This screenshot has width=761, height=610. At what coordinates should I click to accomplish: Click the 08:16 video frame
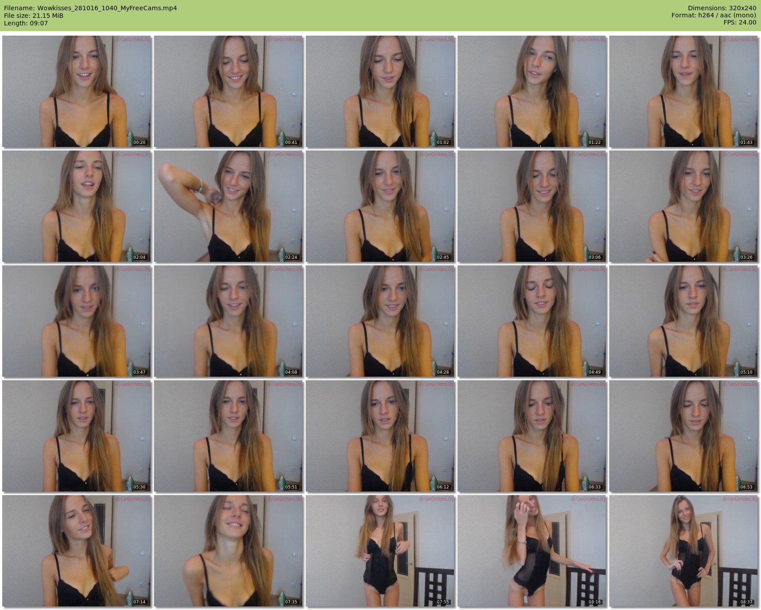[x=532, y=551]
